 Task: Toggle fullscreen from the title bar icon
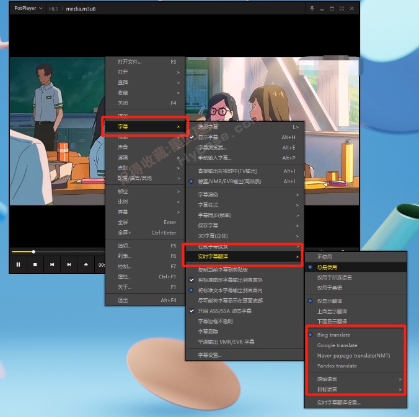click(x=342, y=9)
